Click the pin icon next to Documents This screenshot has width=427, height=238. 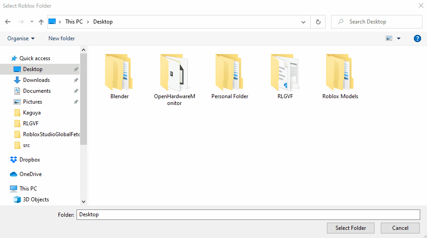pyautogui.click(x=76, y=91)
